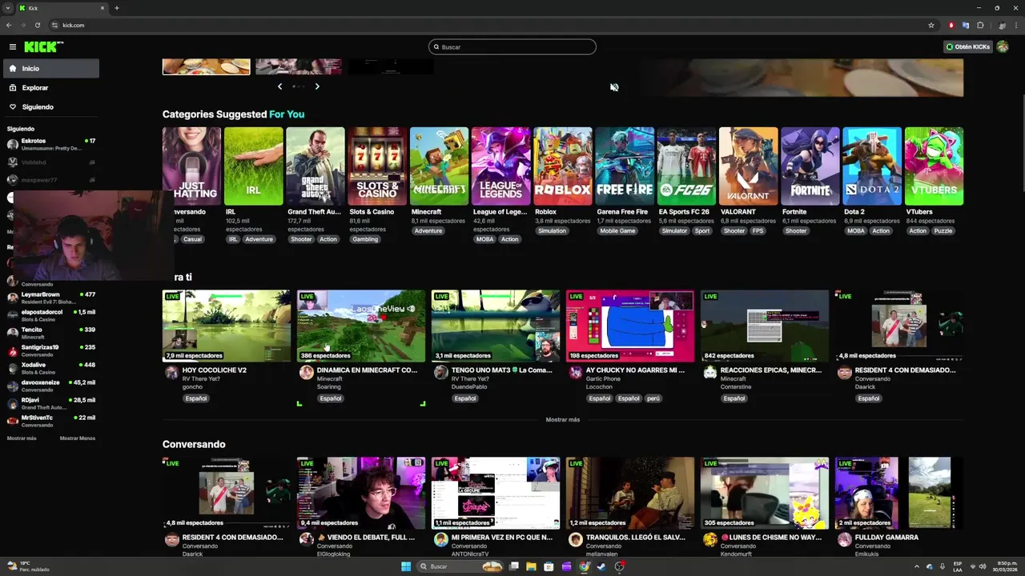
Task: Reload the kick.com page
Action: [x=37, y=25]
